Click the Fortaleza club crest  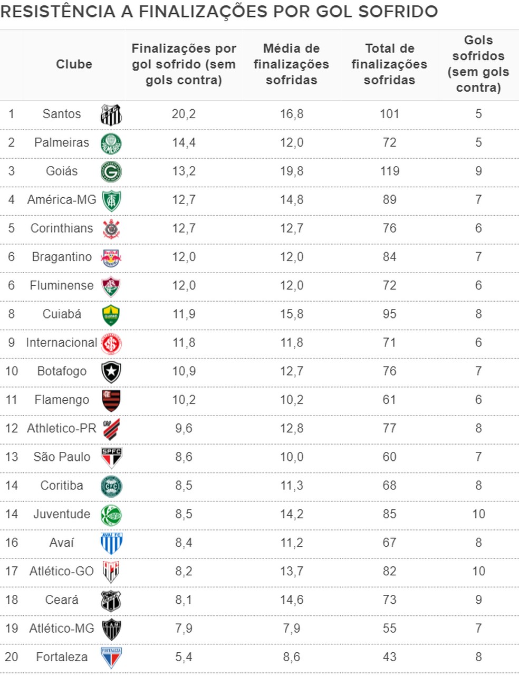pos(111,658)
